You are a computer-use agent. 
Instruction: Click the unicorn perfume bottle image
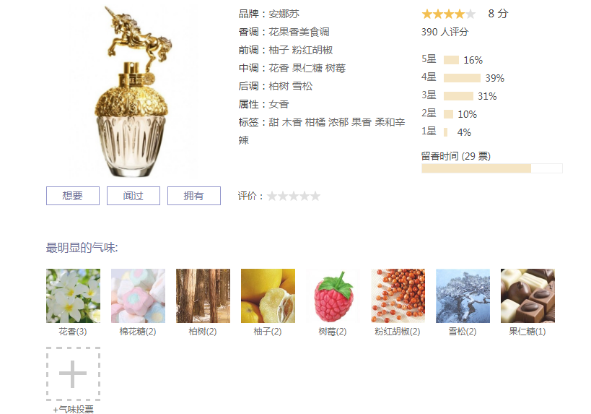(x=133, y=91)
